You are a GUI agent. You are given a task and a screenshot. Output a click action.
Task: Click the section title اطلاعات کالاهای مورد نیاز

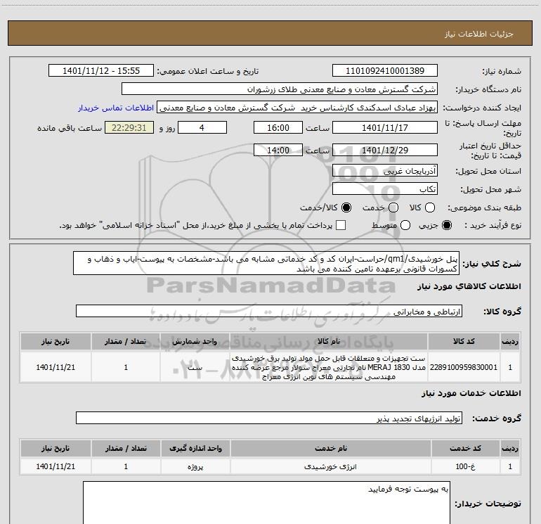click(x=469, y=286)
